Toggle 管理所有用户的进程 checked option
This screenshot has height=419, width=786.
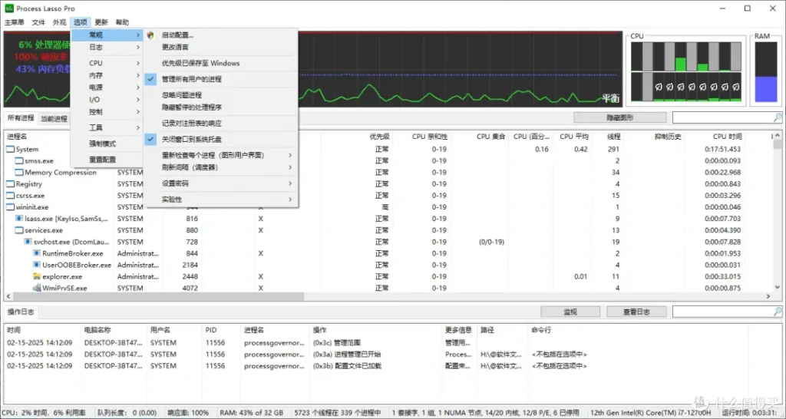(x=221, y=79)
